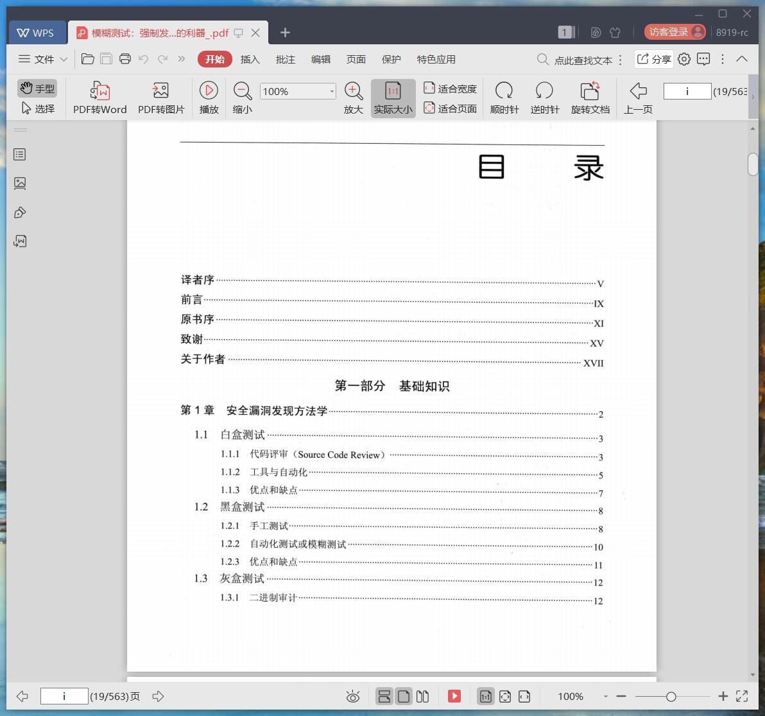Collapse the ribbon with the up chevron
765x716 pixels.
pyautogui.click(x=742, y=59)
